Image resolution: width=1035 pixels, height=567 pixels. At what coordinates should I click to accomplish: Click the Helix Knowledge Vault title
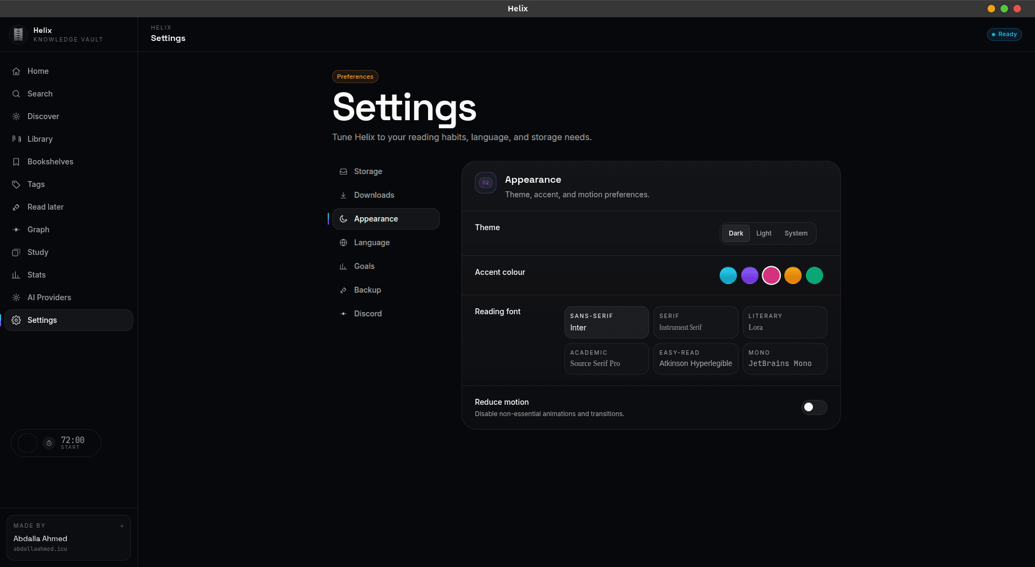[68, 34]
